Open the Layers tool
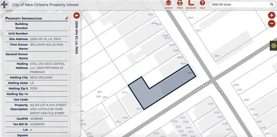This screenshot has width=277, height=137. pos(169,5)
